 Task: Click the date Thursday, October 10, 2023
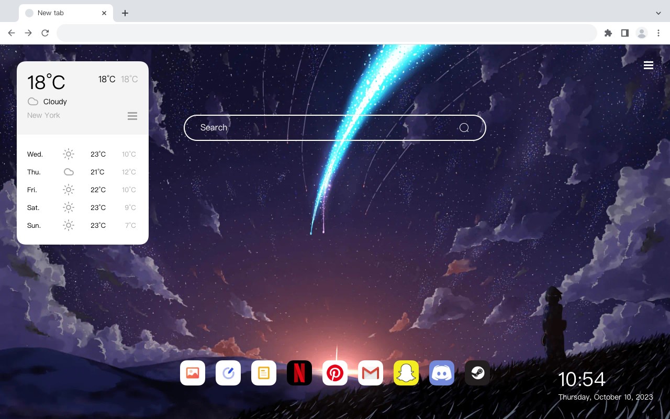[x=606, y=397]
